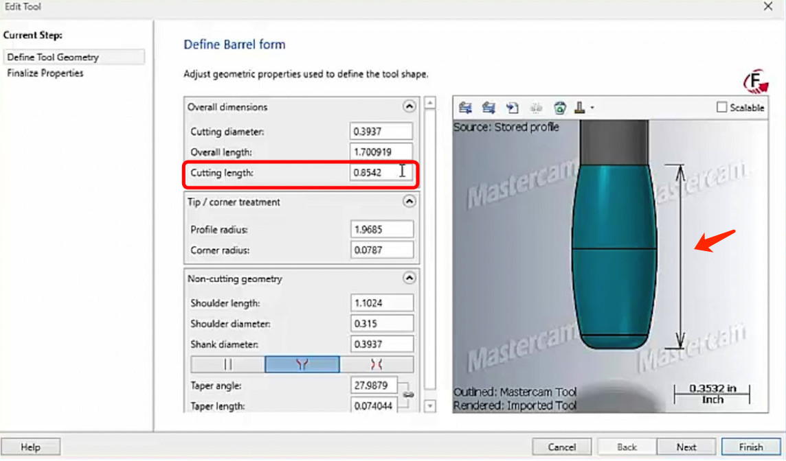Image resolution: width=786 pixels, height=461 pixels.
Task: Click the green recycle-bin icon in preview toolbar
Action: pos(559,108)
